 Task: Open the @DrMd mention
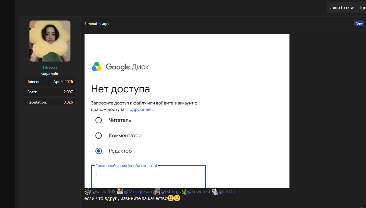point(227,192)
